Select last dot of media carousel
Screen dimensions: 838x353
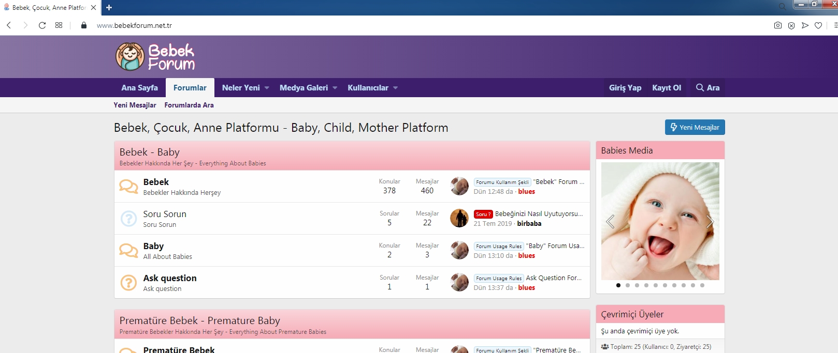pos(702,285)
